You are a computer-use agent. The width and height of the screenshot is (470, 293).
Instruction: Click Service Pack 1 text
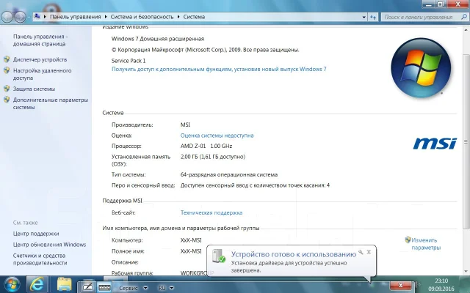[x=129, y=61]
